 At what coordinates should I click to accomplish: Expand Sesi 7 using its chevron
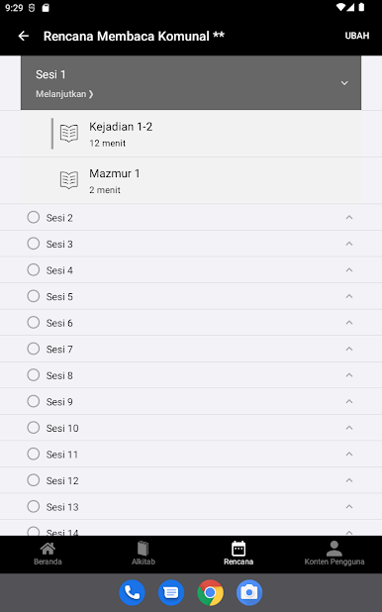[x=349, y=349]
